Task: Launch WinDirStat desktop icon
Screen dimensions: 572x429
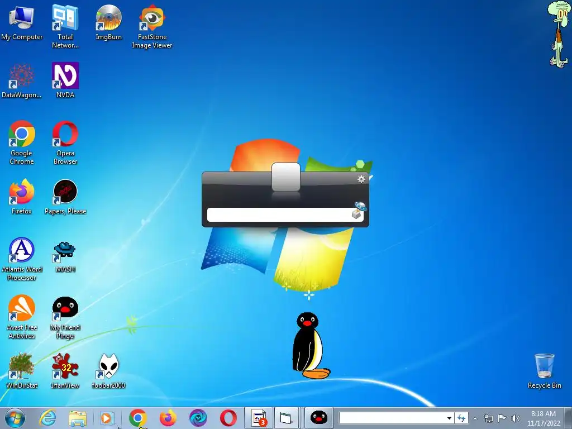Action: pos(22,371)
